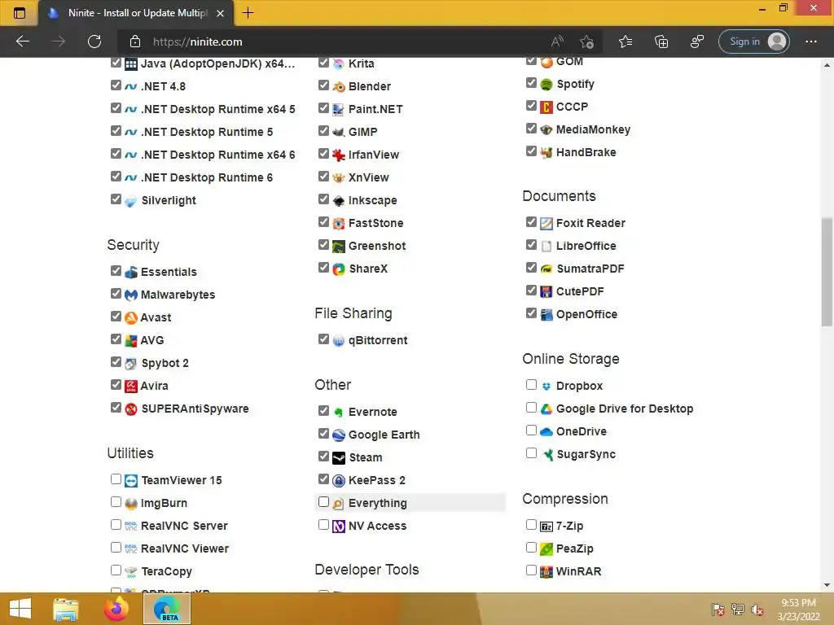Tick the PeaZip checkbox
The width and height of the screenshot is (834, 625).
point(531,548)
